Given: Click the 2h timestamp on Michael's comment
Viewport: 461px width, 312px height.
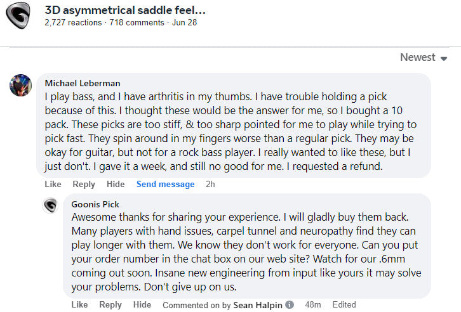Looking at the screenshot, I should pyautogui.click(x=211, y=184).
